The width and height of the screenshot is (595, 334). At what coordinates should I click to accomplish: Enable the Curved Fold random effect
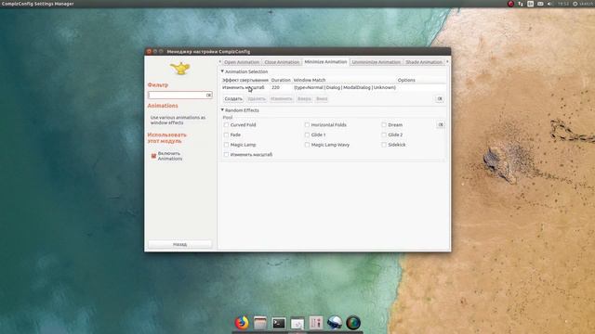(x=226, y=124)
